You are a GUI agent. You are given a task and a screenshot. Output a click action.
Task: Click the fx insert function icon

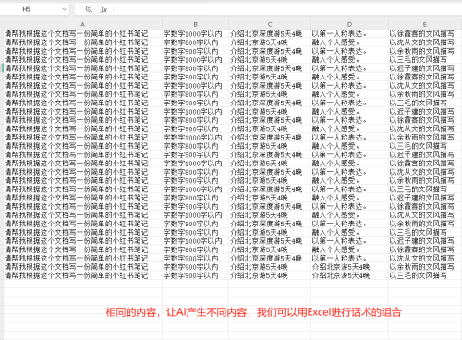(x=103, y=9)
